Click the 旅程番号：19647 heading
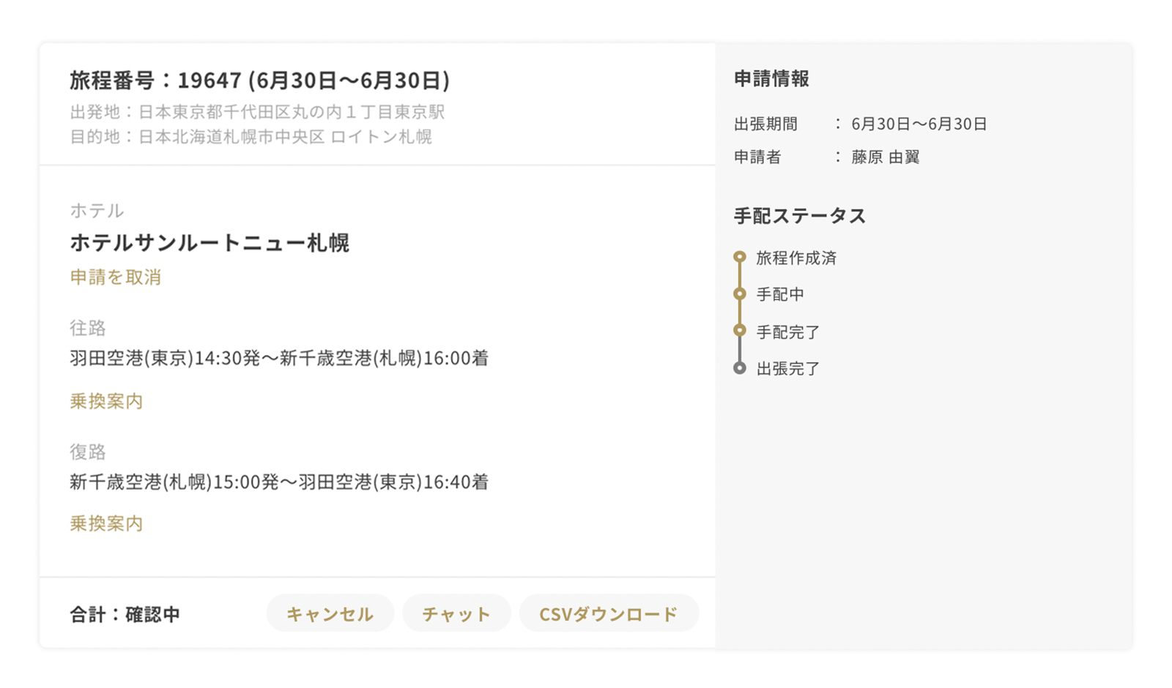Image resolution: width=1172 pixels, height=688 pixels. [x=260, y=81]
